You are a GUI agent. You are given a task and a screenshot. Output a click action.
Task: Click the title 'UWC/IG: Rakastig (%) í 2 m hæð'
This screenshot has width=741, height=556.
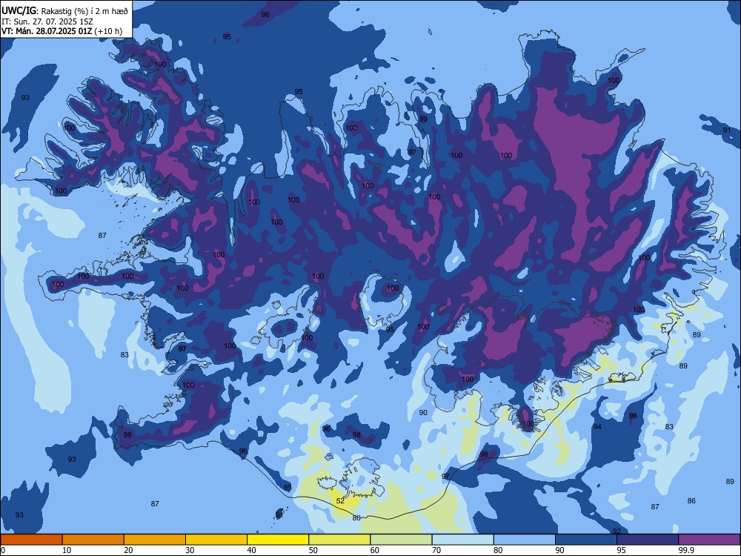(64, 10)
